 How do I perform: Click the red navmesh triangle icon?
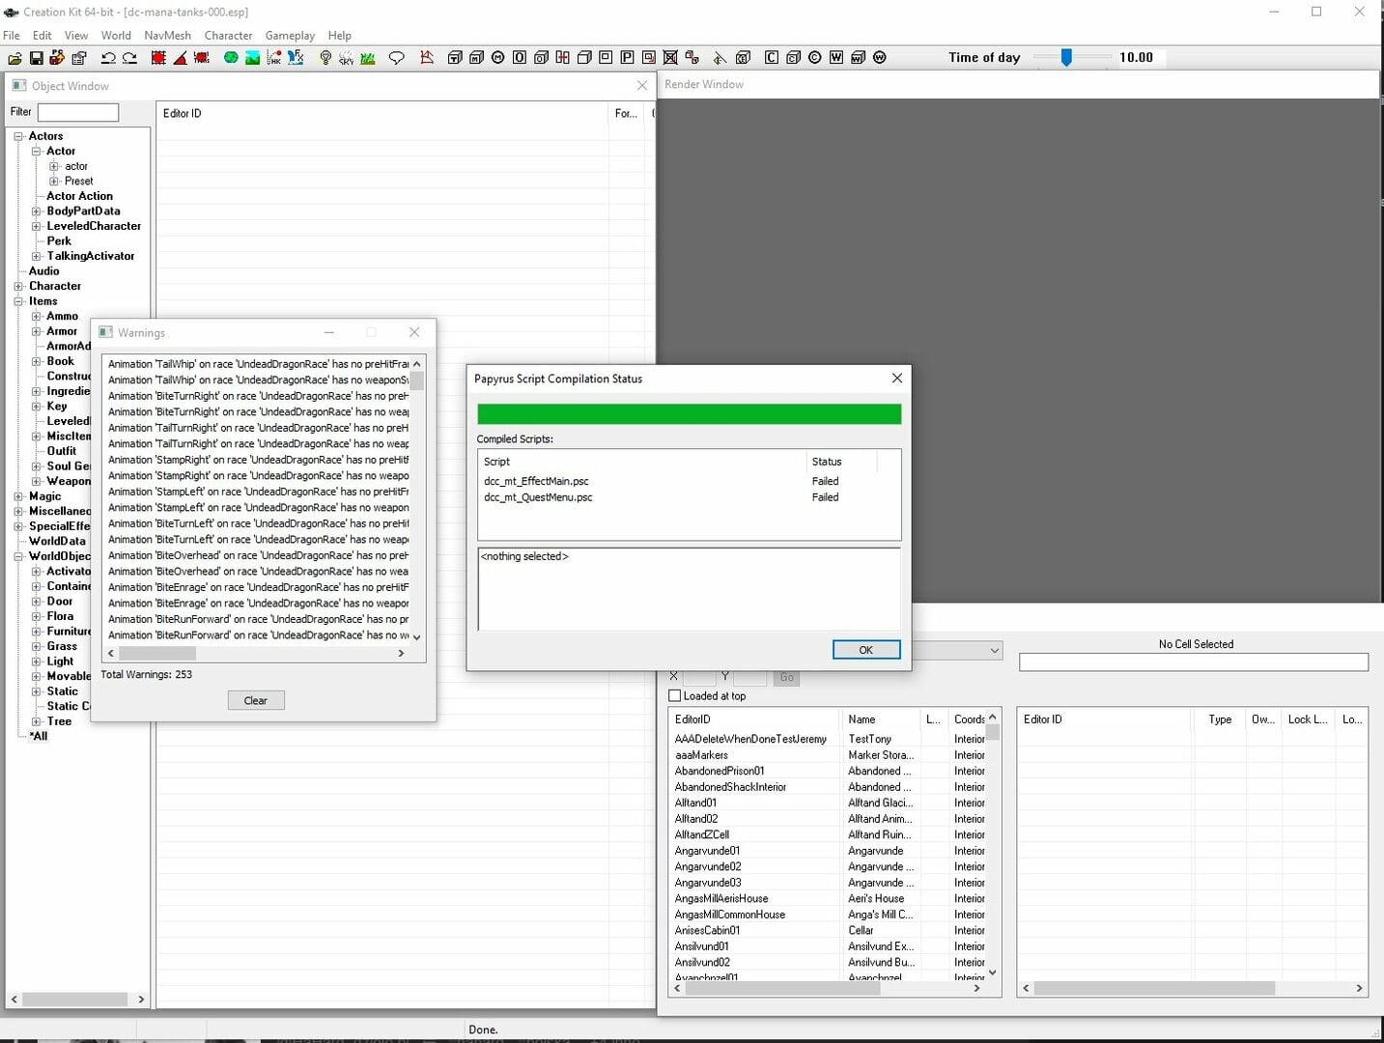click(x=426, y=58)
